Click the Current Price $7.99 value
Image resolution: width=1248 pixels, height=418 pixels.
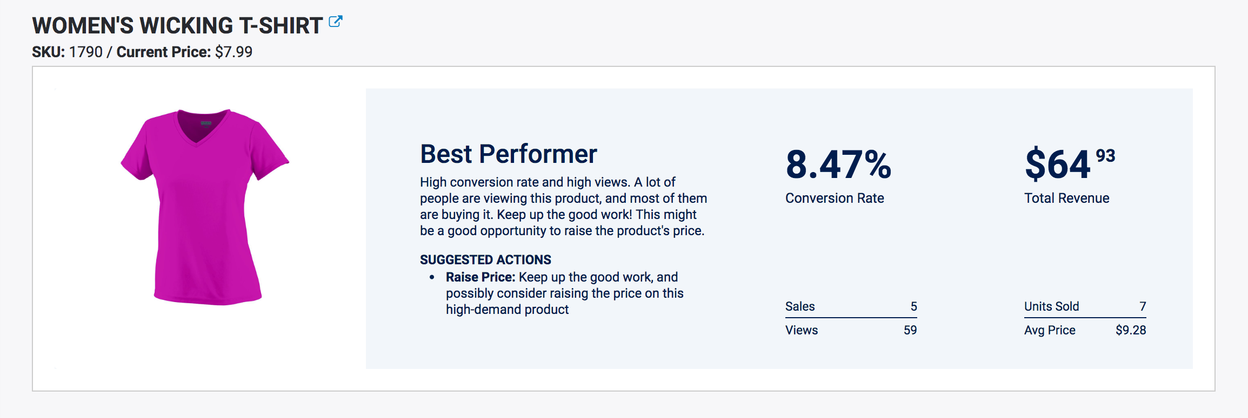233,52
